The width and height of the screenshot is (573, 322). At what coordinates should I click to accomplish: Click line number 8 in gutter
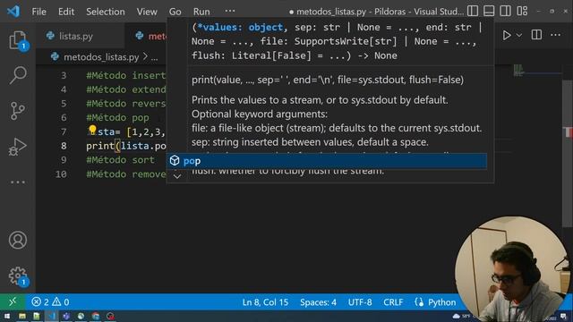pos(64,146)
